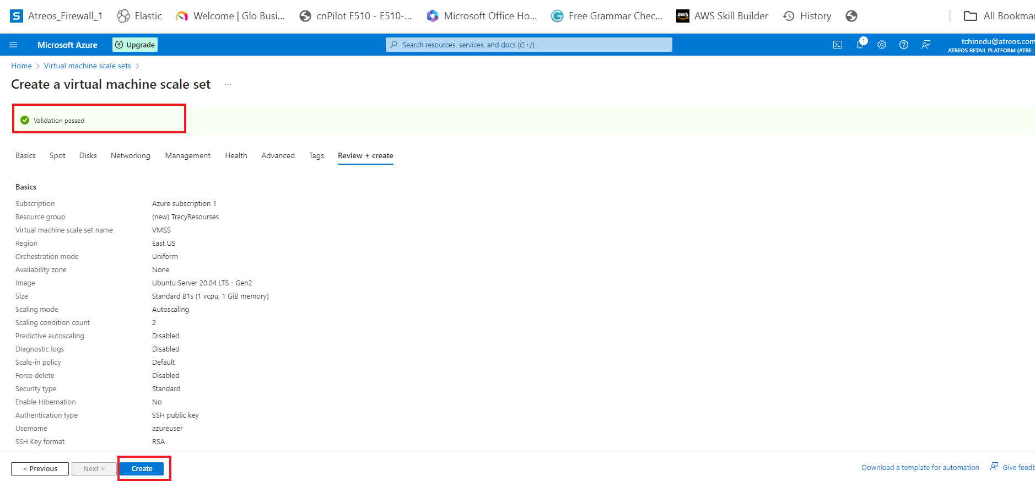
Task: Go to Home breadcrumb
Action: pos(21,66)
